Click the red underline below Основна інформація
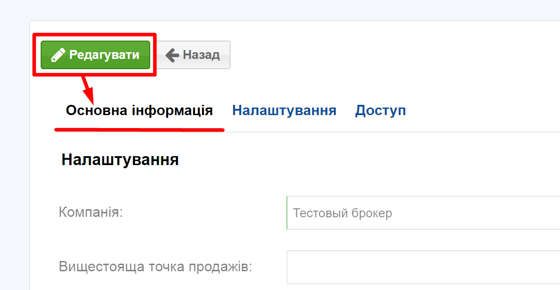Image resolution: width=560 pixels, height=290 pixels. pos(139,129)
